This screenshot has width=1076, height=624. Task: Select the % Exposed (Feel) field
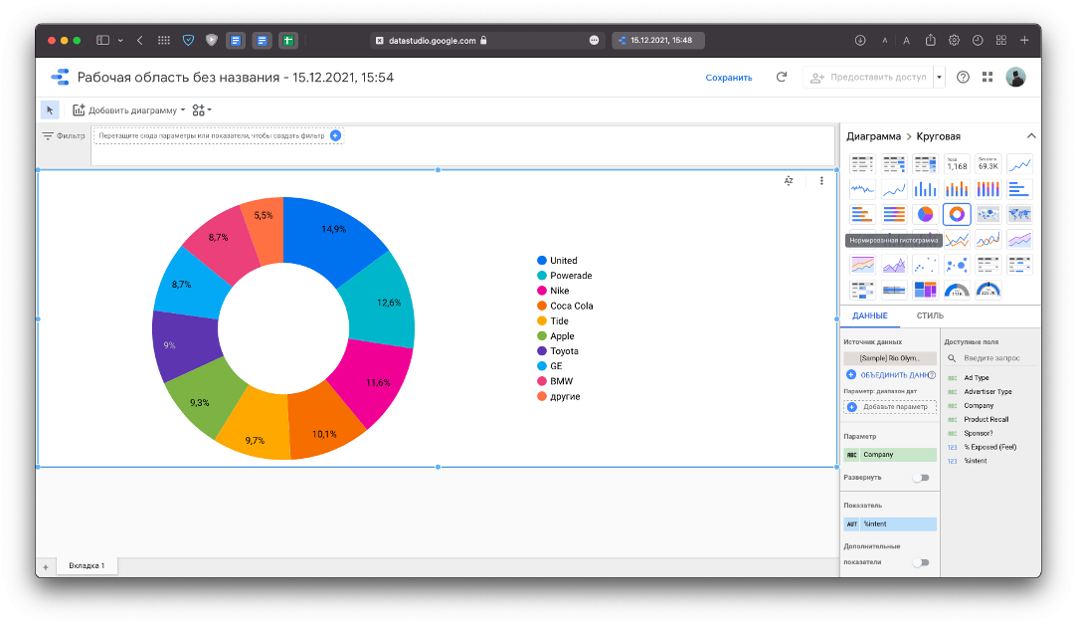989,446
